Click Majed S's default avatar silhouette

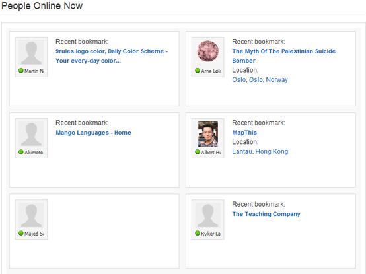[x=31, y=215]
